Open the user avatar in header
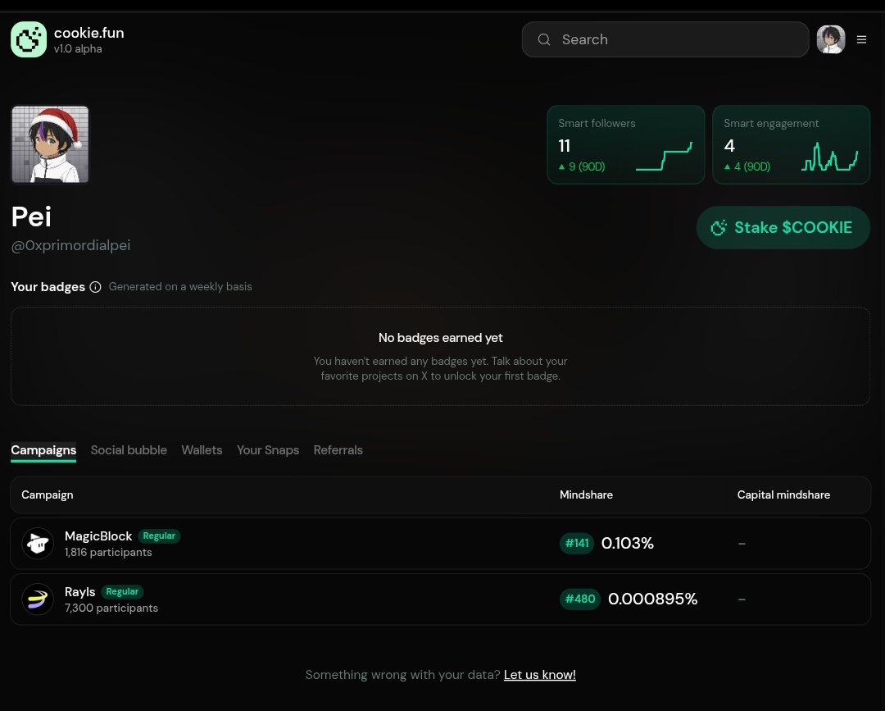 coord(831,39)
